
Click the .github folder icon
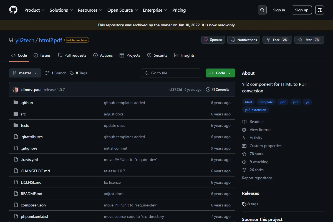(16, 103)
